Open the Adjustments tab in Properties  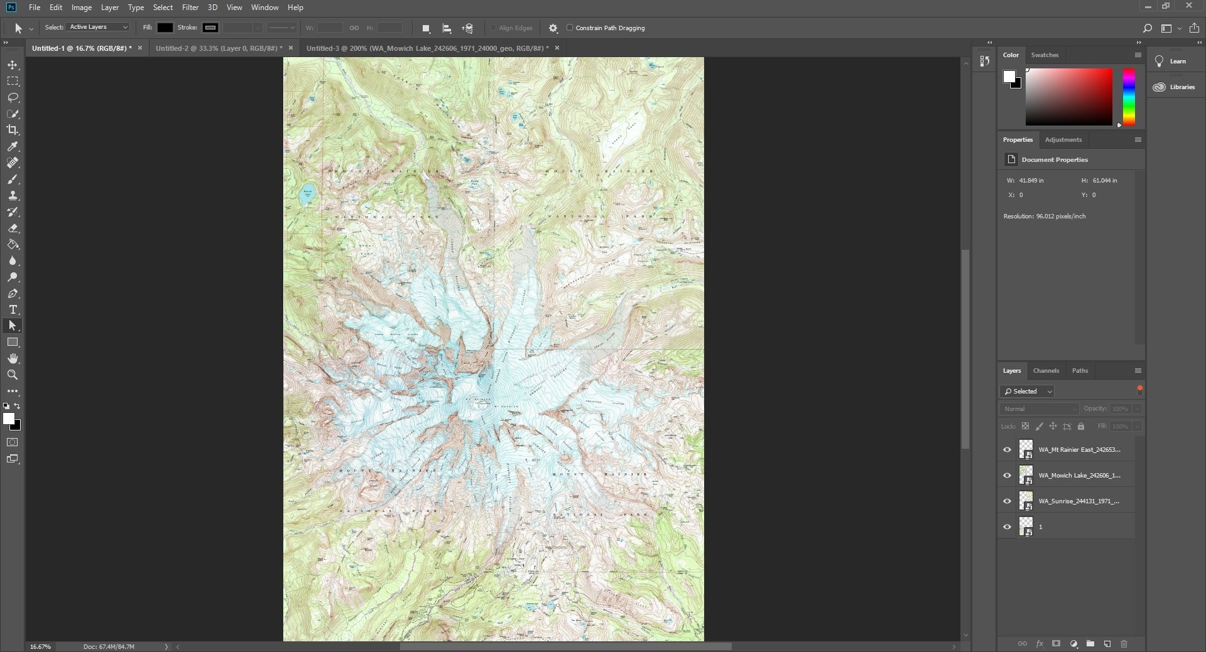pos(1063,139)
